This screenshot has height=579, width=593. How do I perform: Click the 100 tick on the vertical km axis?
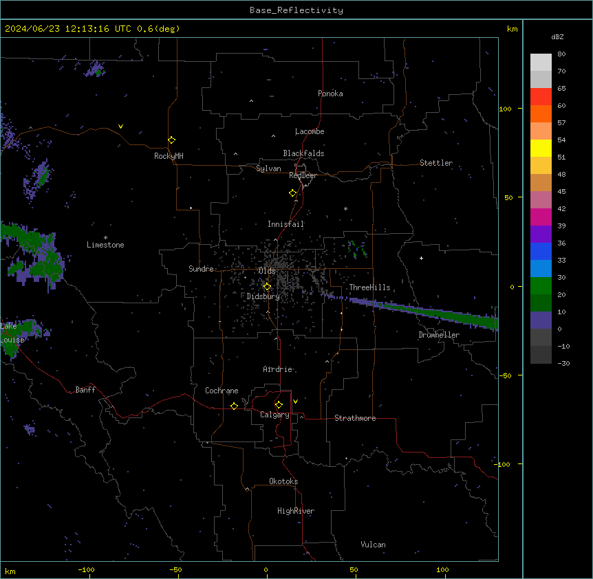click(x=505, y=109)
